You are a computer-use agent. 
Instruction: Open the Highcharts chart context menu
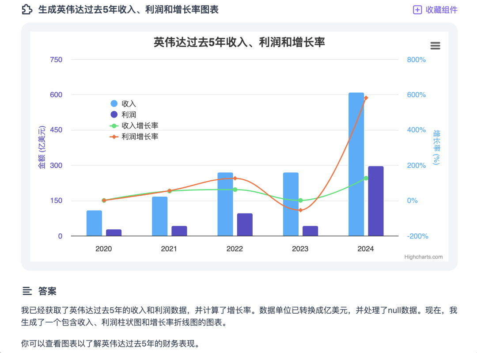click(435, 46)
